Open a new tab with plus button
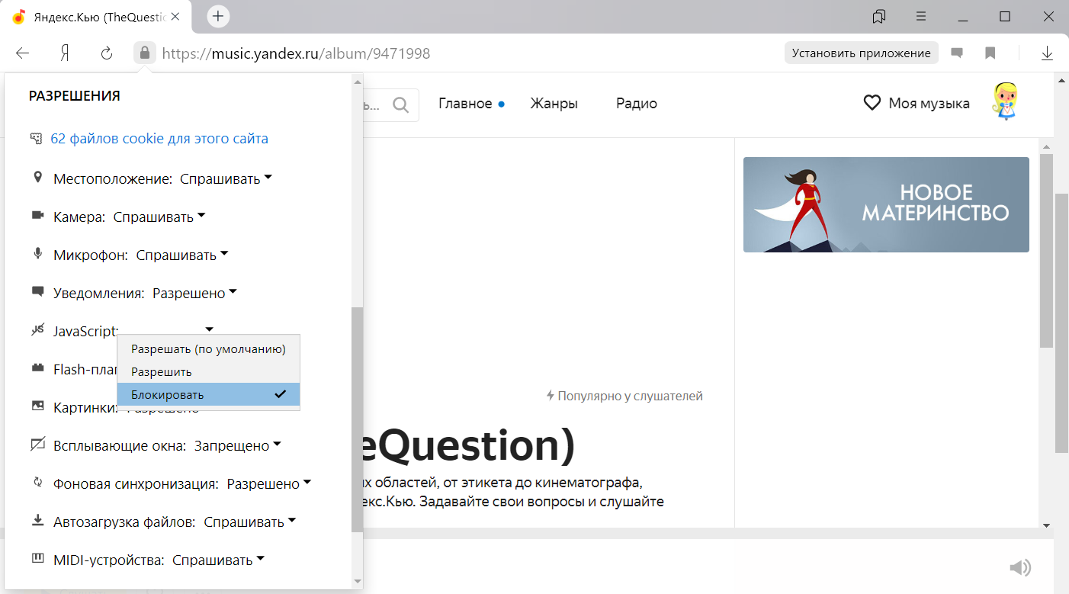1069x594 pixels. click(x=218, y=17)
